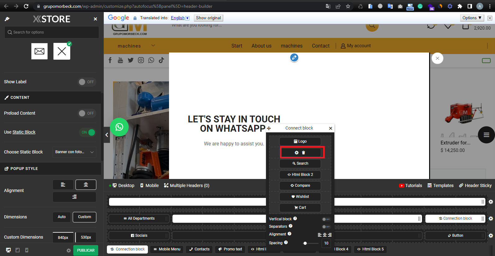Expand the machines category dropdown chevron
Viewport: 495px width, 256px height.
153,46
